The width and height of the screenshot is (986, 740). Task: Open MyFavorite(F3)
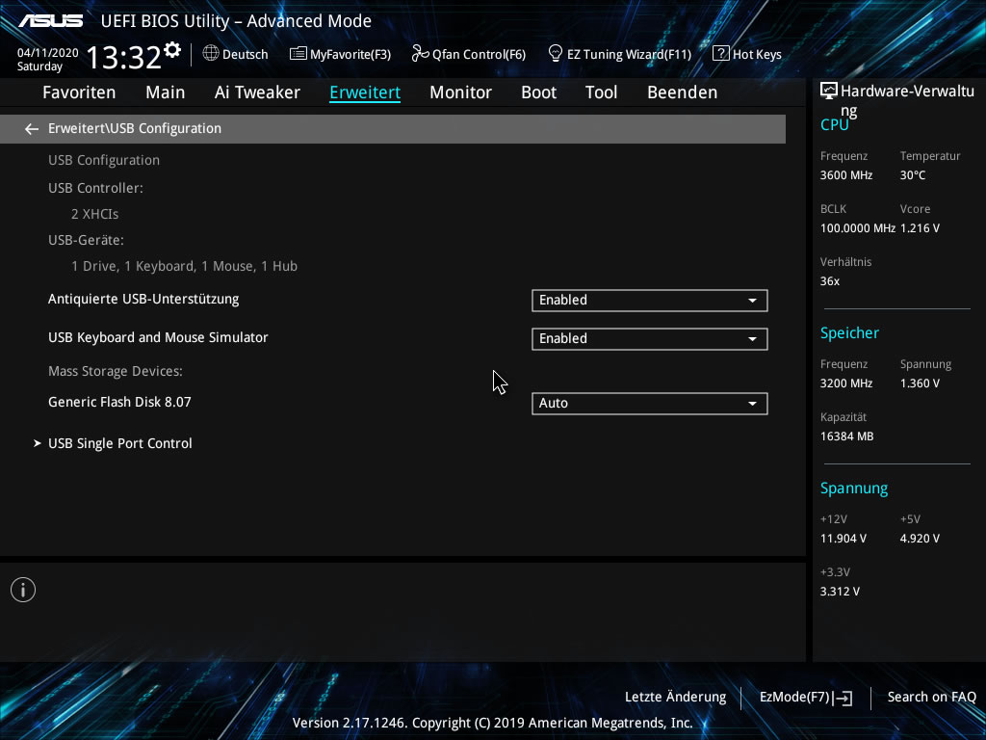tap(340, 54)
